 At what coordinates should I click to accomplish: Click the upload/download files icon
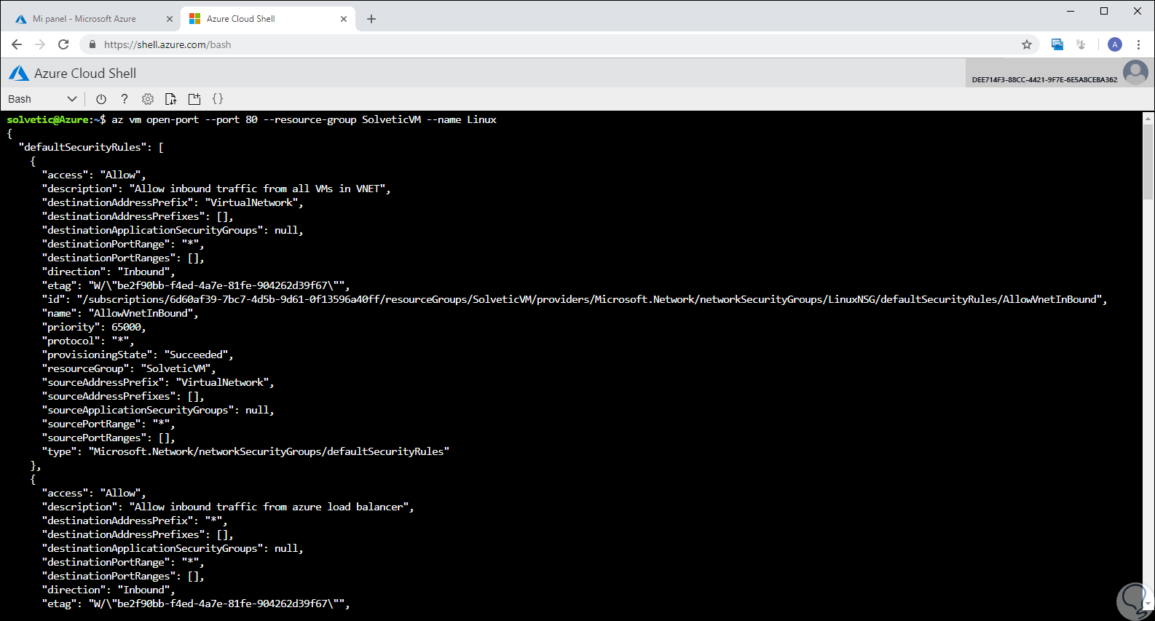[x=171, y=99]
